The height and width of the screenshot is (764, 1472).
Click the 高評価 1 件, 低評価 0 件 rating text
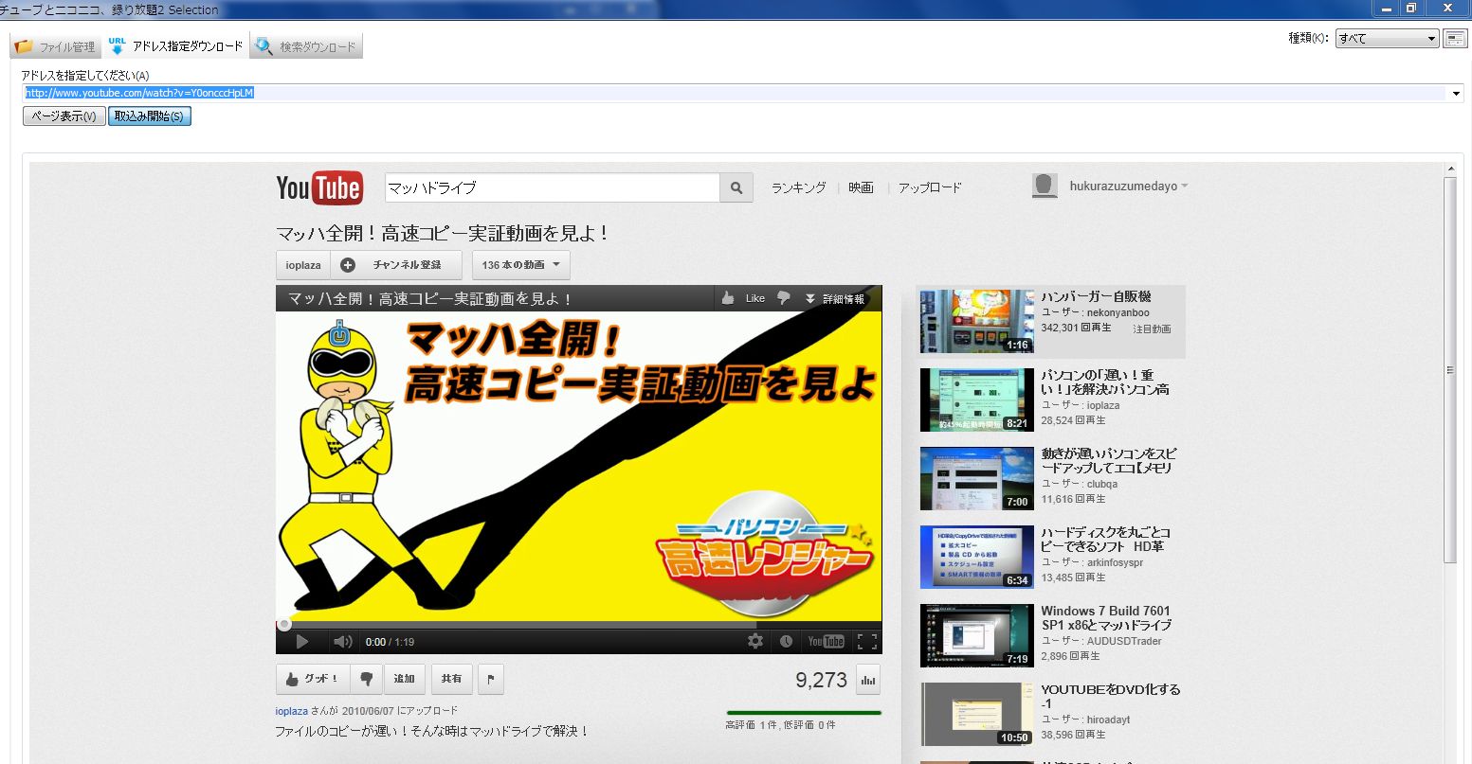coord(780,725)
